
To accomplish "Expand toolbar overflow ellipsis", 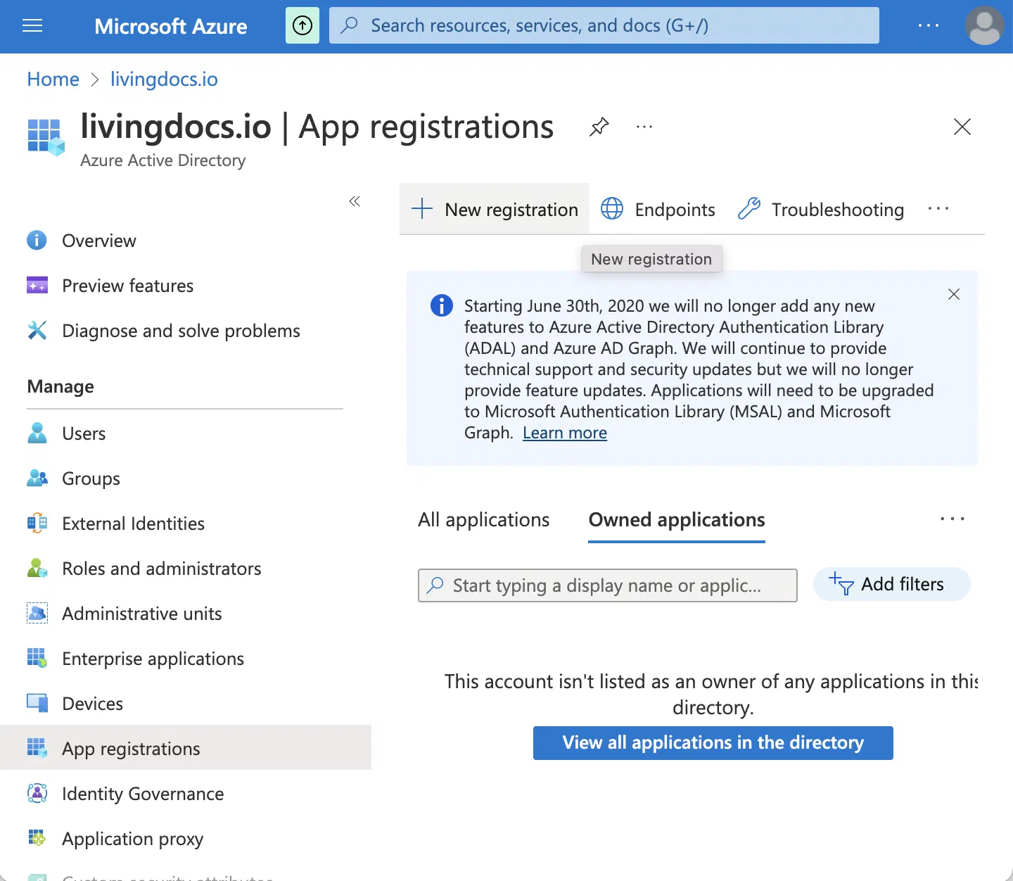I will [938, 209].
